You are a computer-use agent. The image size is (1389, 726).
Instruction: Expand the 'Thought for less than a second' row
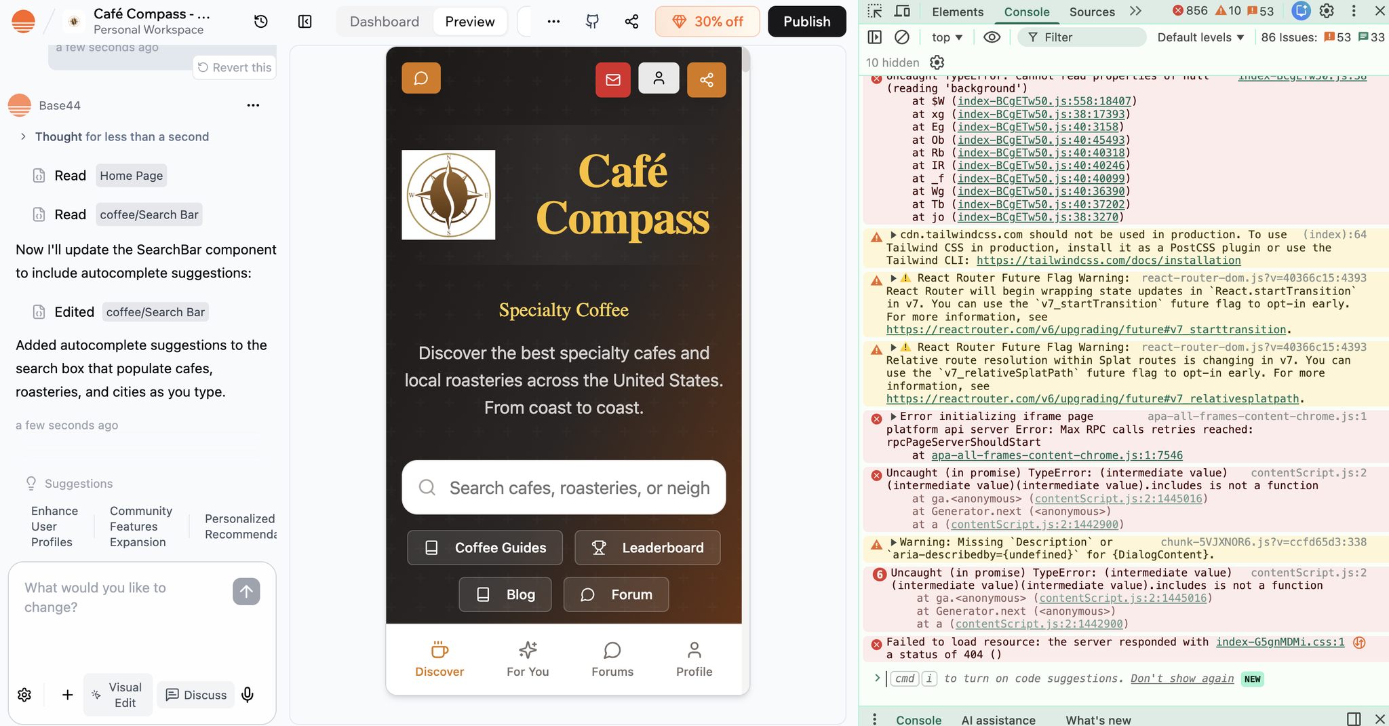(x=114, y=136)
